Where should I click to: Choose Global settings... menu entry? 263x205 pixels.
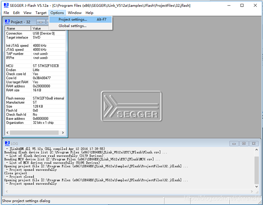[81, 26]
